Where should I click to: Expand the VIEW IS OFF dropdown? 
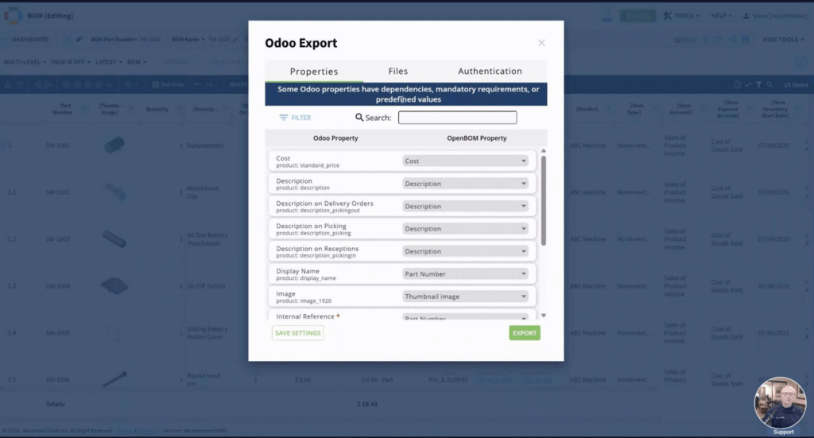(71, 62)
